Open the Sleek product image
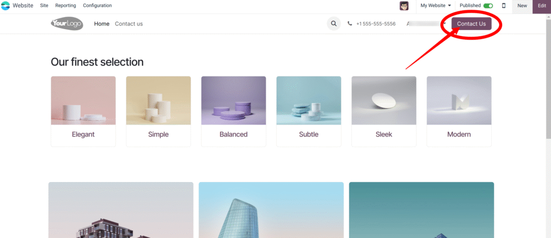Viewport: 551px width, 238px height. 384,101
